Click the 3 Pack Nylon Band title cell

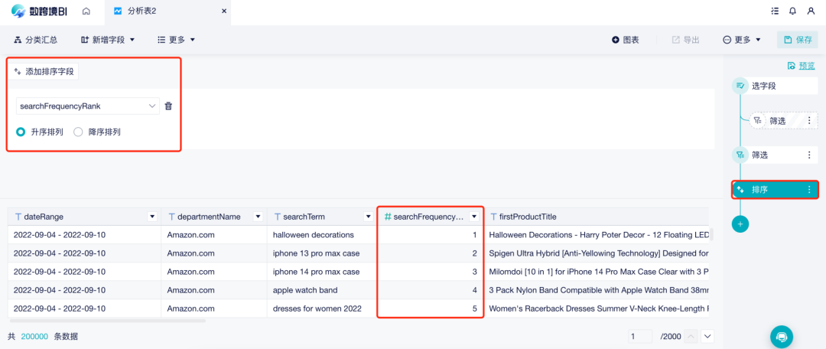click(x=597, y=290)
